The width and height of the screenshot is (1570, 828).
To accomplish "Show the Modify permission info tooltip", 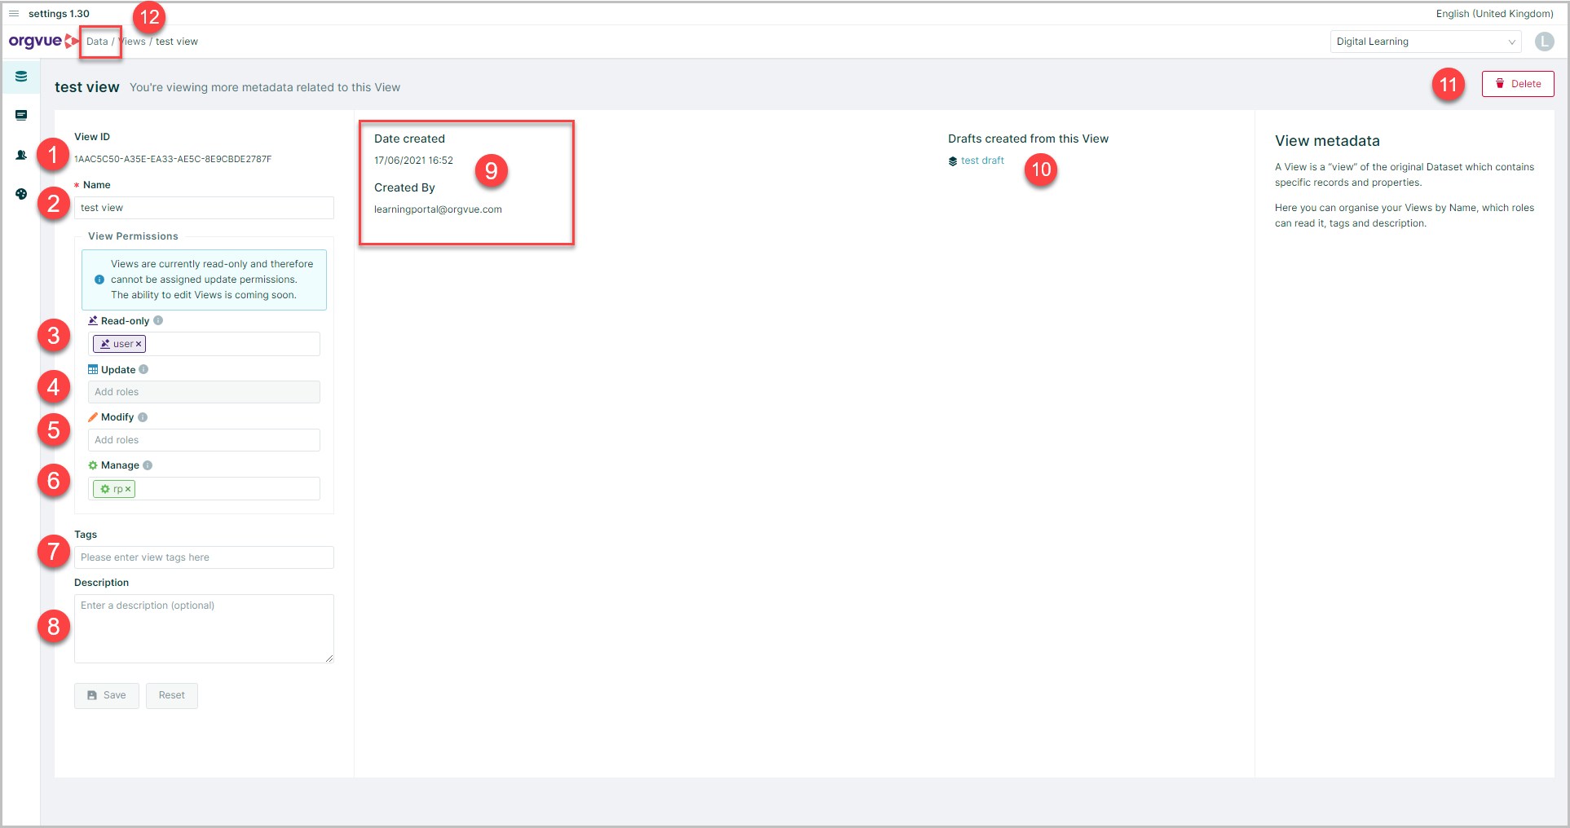I will click(x=143, y=416).
